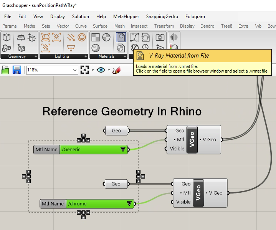This screenshot has height=230, width=276.
Task: Switch to the Intersect tab
Action: (139, 26)
